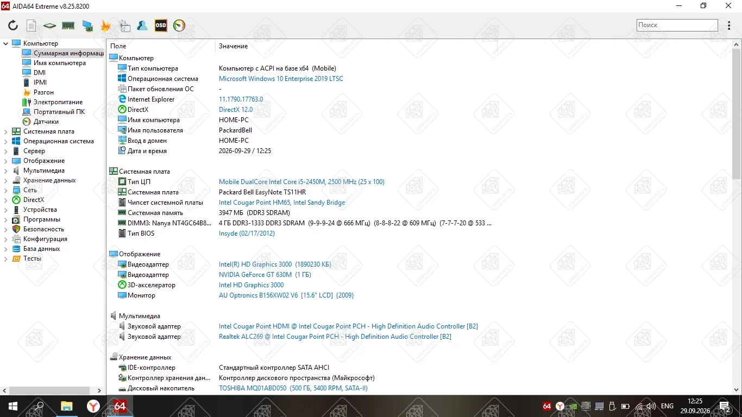Open the CPU chip toolbar icon

point(49,26)
